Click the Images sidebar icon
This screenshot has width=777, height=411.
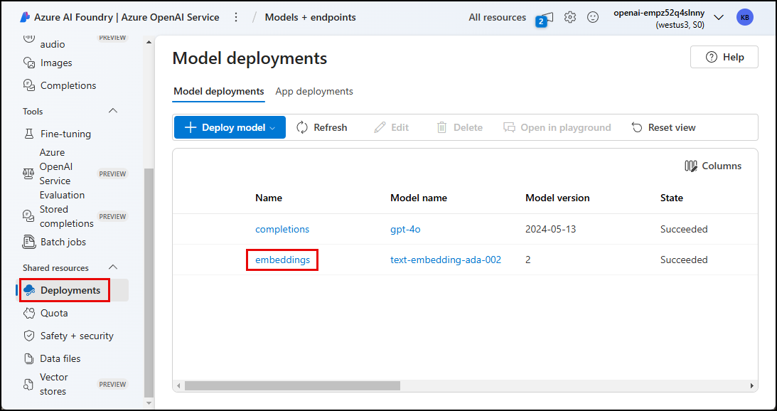coord(29,63)
